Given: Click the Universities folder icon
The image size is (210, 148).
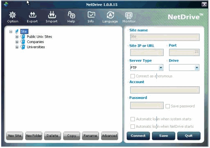Looking at the screenshot, I should (23, 47).
